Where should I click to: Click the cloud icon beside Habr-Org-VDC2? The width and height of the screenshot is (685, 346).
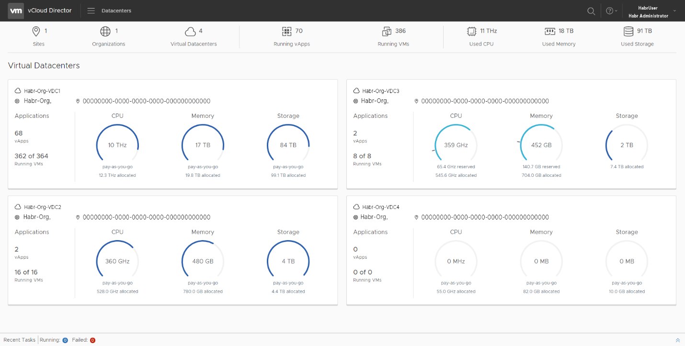coord(18,207)
